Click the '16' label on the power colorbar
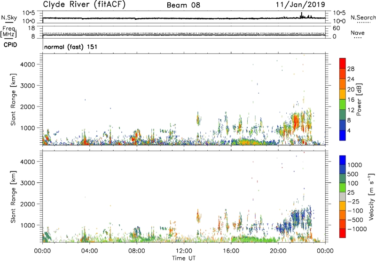The height and width of the screenshot is (261, 376). click(351, 100)
